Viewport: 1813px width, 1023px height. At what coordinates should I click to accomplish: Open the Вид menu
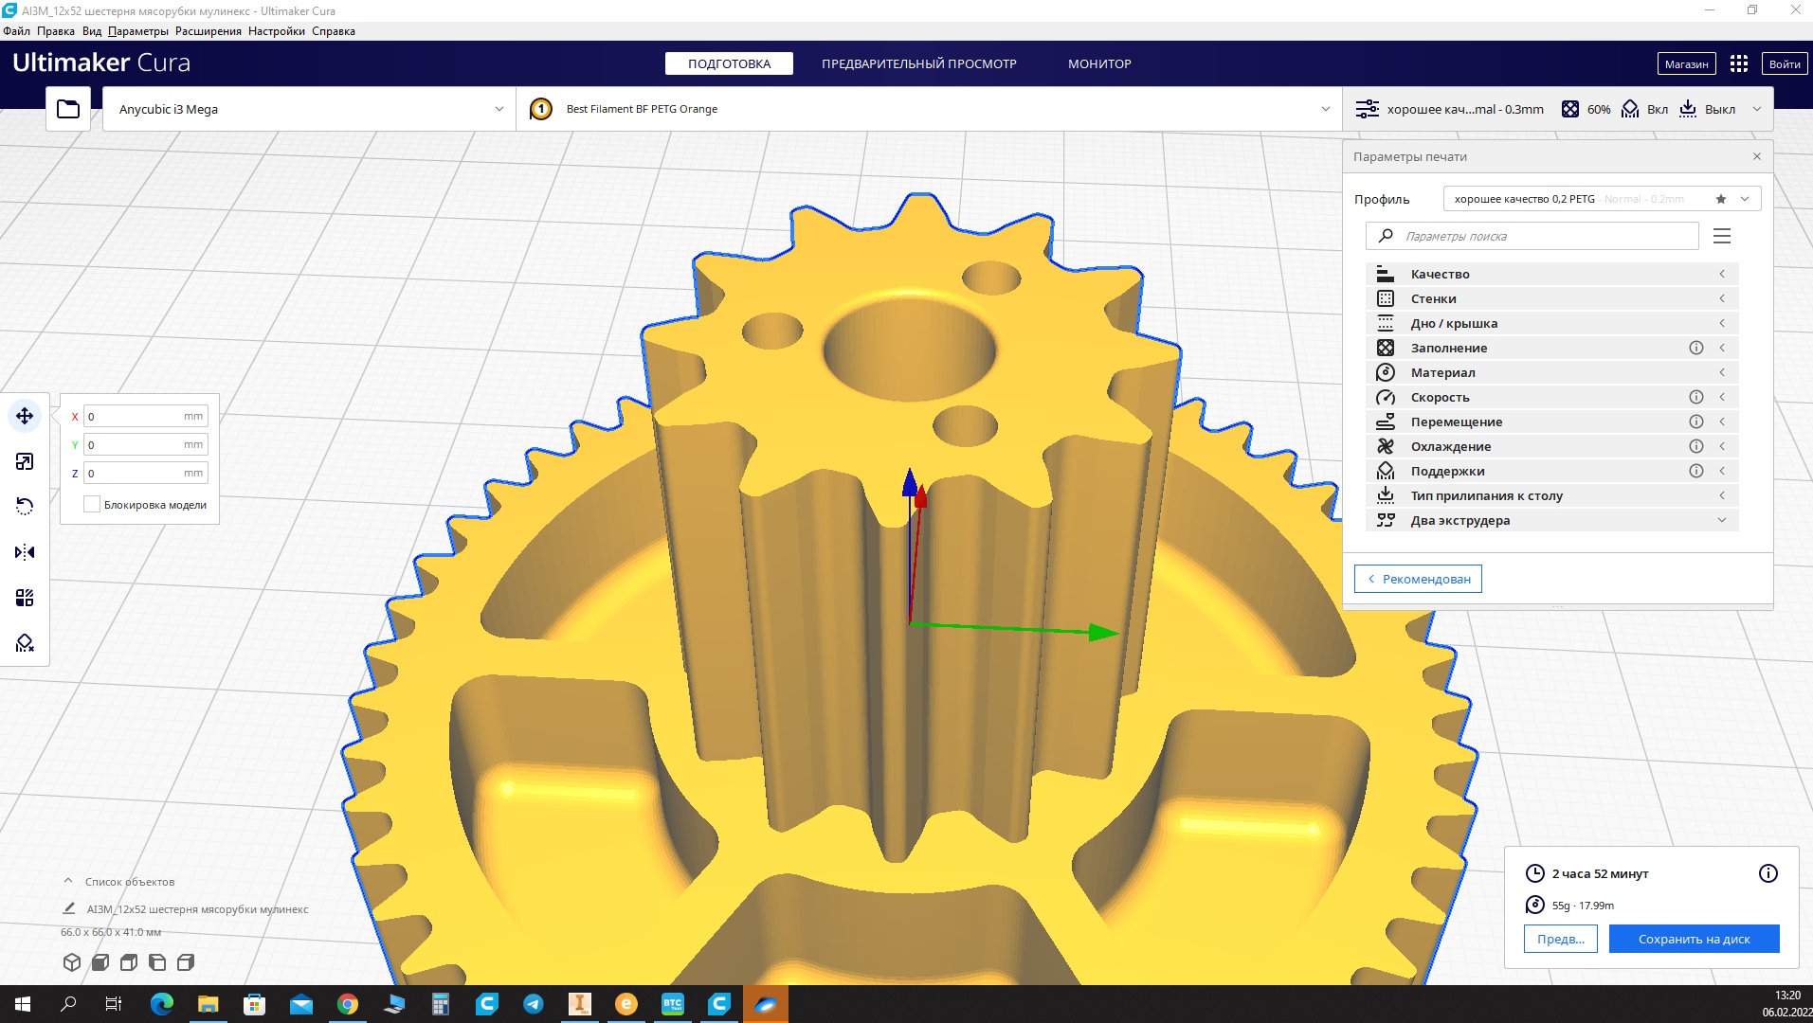pos(92,31)
